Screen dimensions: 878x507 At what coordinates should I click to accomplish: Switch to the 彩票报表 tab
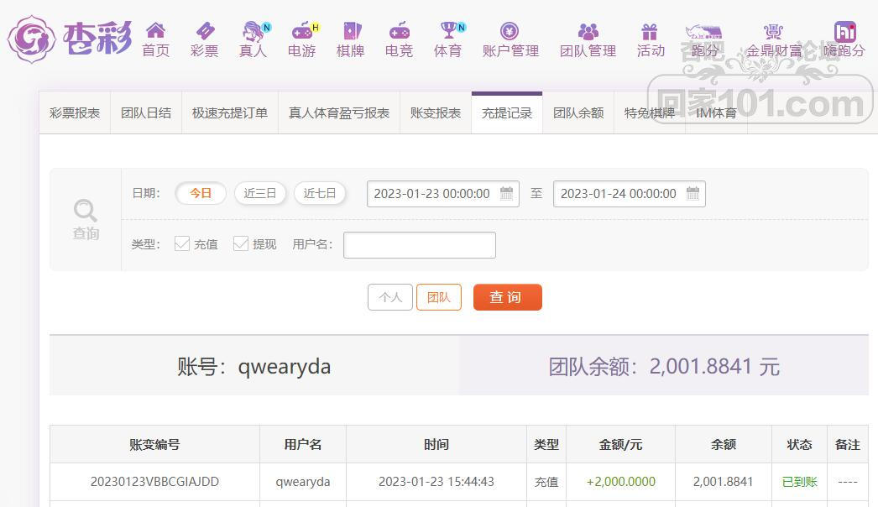pyautogui.click(x=75, y=113)
